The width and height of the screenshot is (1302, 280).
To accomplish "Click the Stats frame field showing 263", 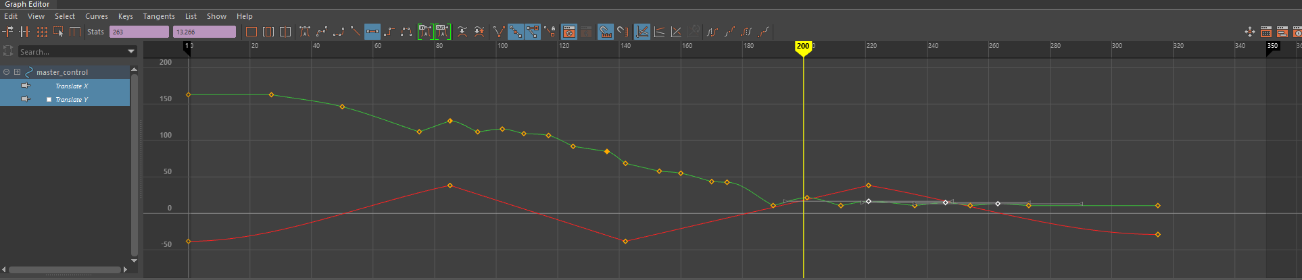I will (x=139, y=32).
